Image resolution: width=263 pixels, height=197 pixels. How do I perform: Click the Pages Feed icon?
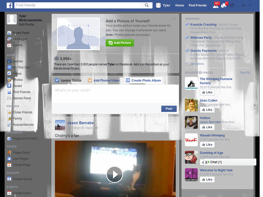click(x=9, y=152)
